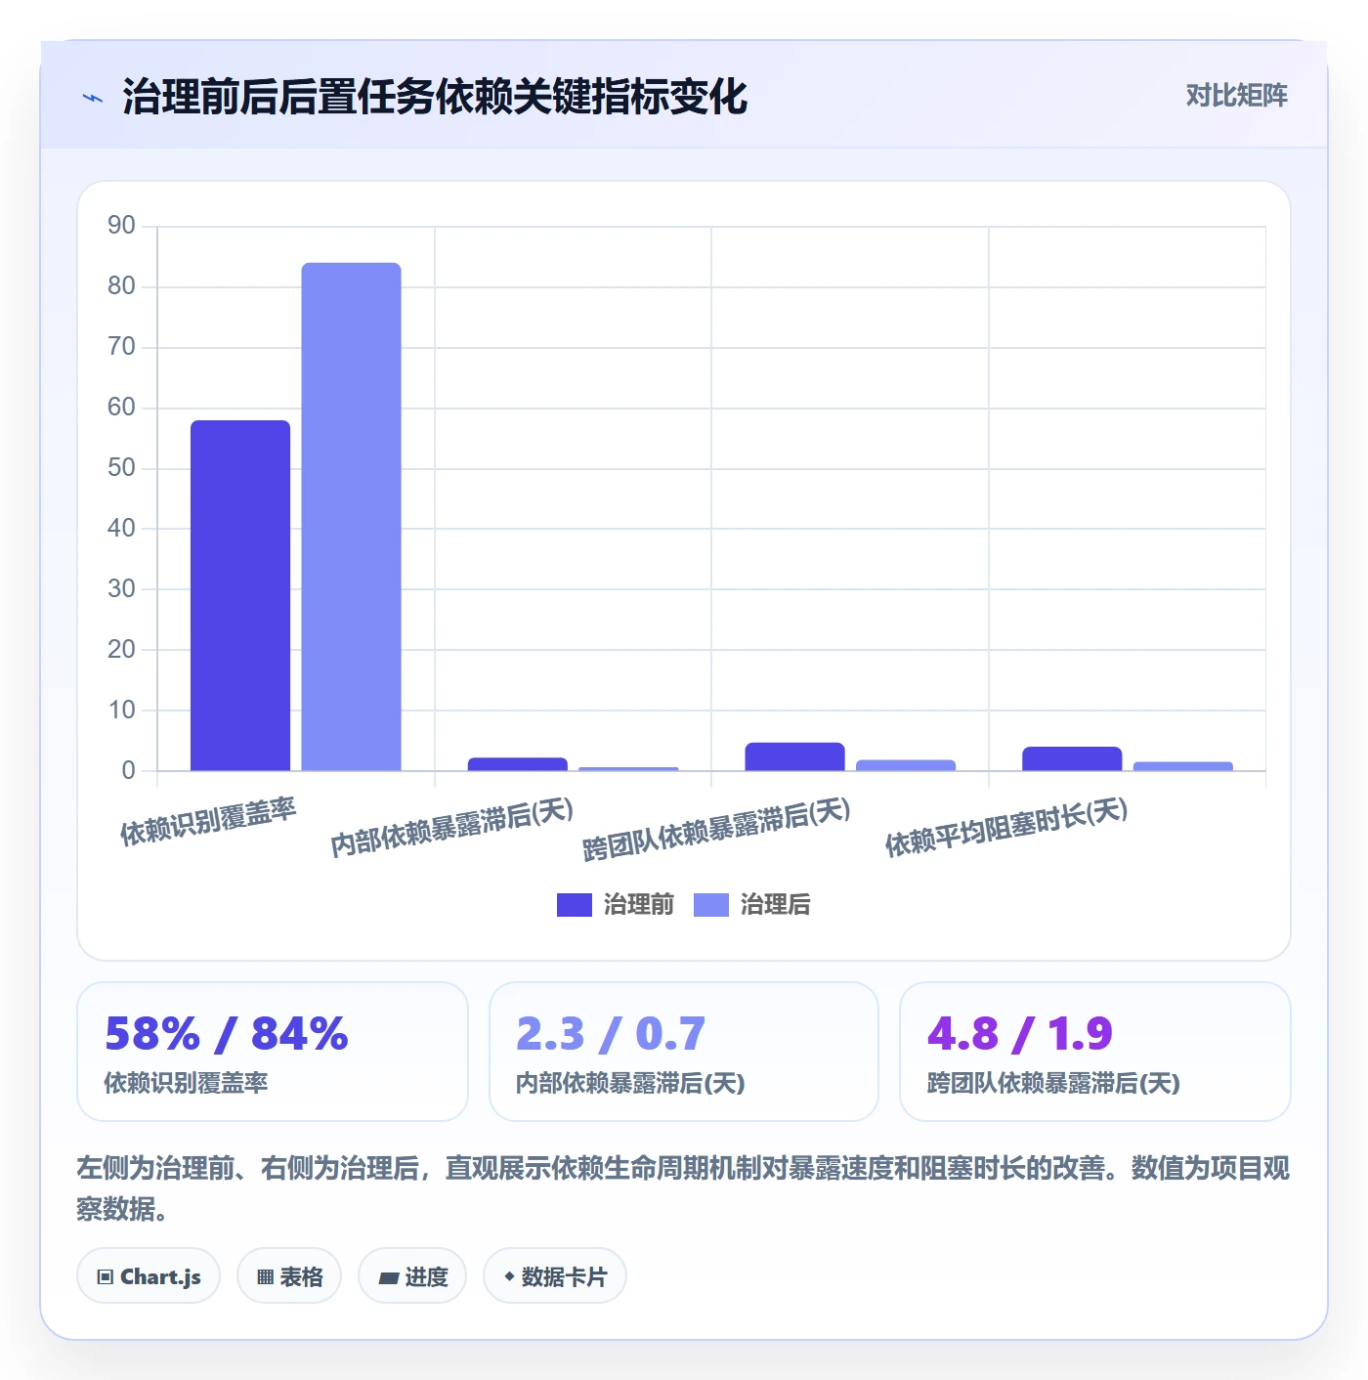Select the 进度 tag chip

click(x=412, y=1276)
